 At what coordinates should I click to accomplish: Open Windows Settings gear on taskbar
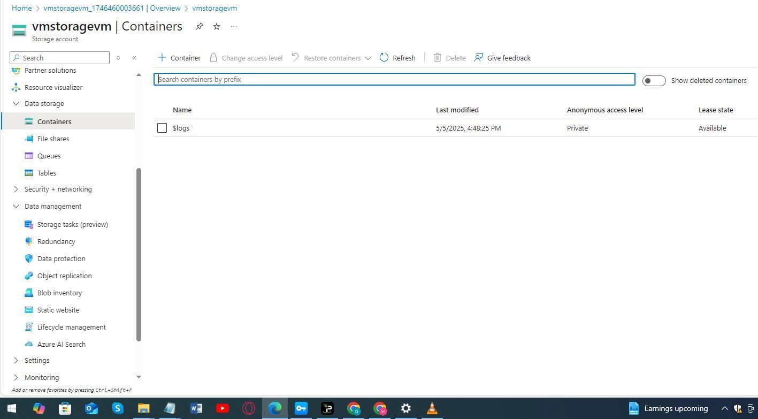(406, 409)
